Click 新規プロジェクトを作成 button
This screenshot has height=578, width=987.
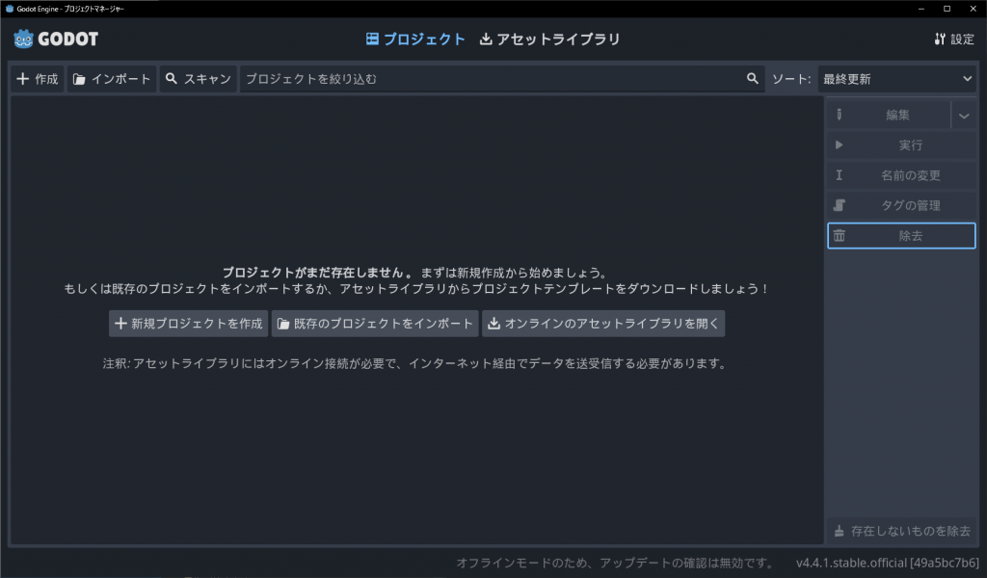coord(188,325)
